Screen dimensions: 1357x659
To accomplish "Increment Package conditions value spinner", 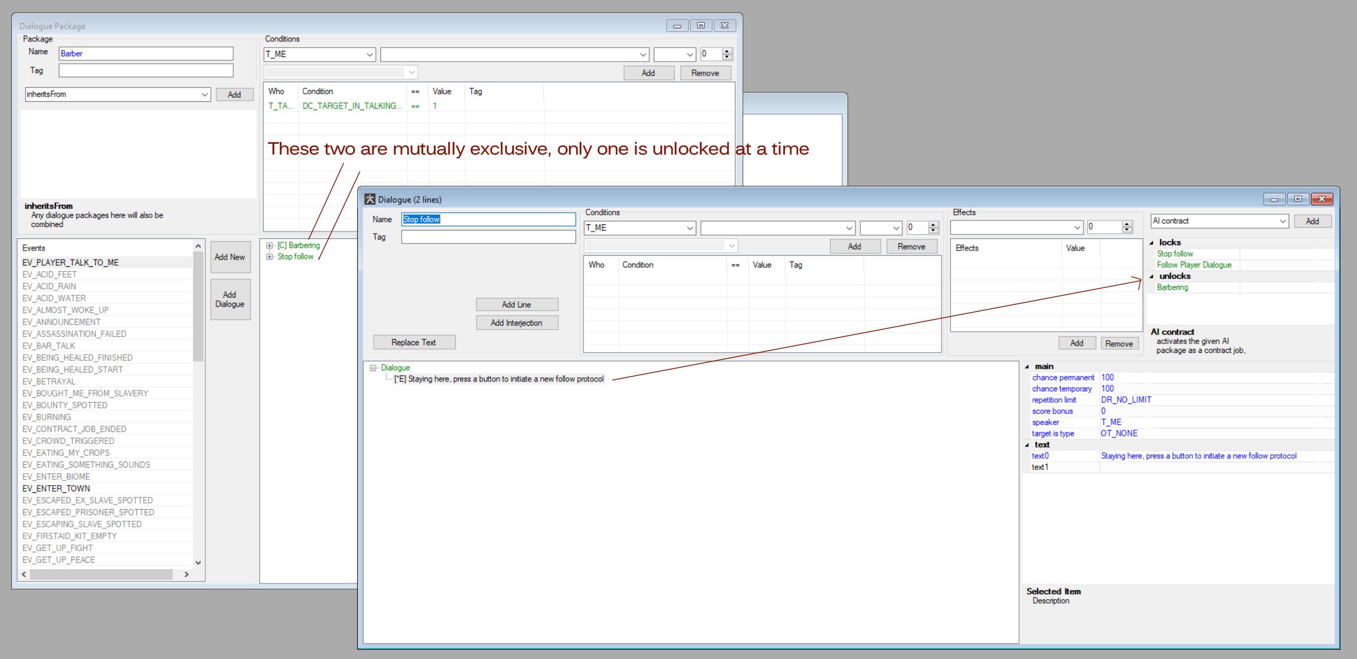I will coord(727,51).
